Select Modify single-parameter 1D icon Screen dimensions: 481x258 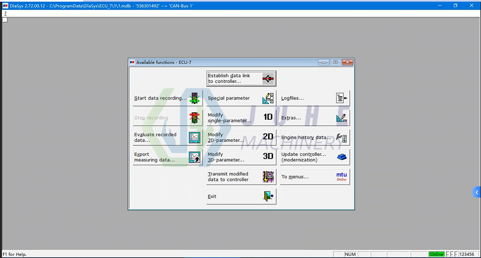click(x=268, y=117)
